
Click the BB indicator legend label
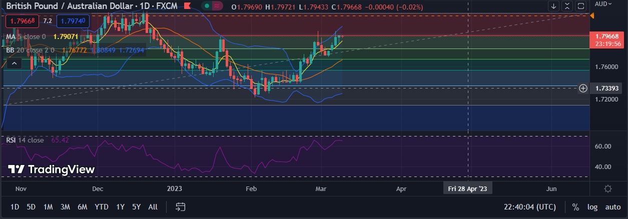tap(10, 50)
